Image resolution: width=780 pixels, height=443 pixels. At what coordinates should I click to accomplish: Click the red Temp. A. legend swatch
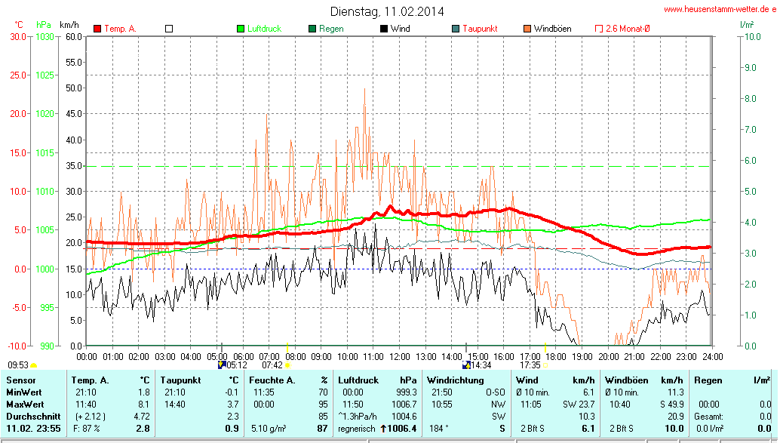[x=97, y=29]
